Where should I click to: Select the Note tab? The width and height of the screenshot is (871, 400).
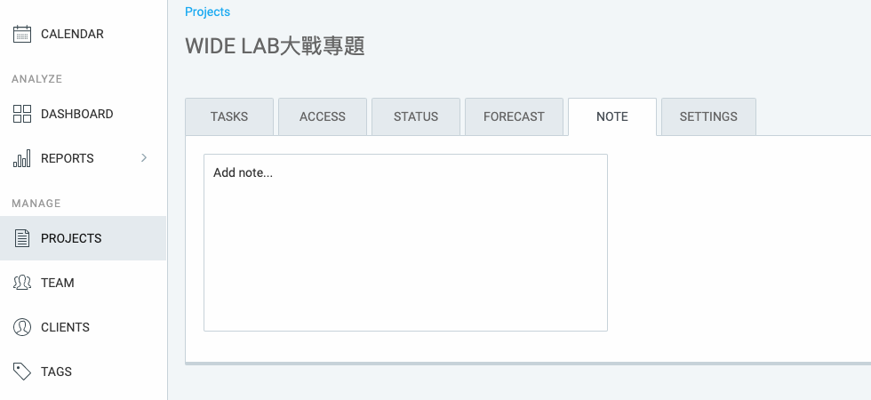[x=612, y=116]
